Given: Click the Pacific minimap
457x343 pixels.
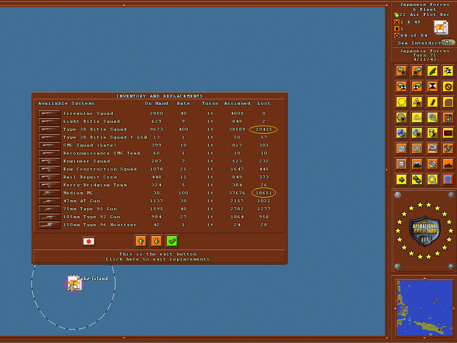Looking at the screenshot, I should [x=425, y=308].
